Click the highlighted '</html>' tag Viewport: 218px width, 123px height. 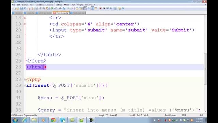pos(36,67)
